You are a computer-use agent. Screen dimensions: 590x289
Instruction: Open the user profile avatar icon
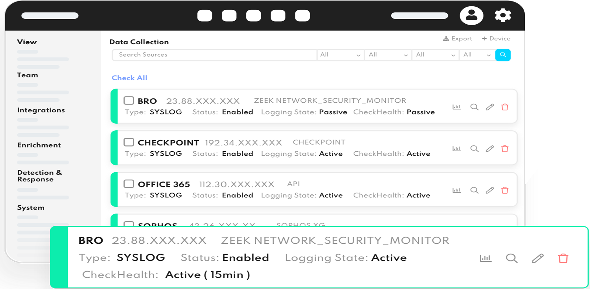coord(471,15)
